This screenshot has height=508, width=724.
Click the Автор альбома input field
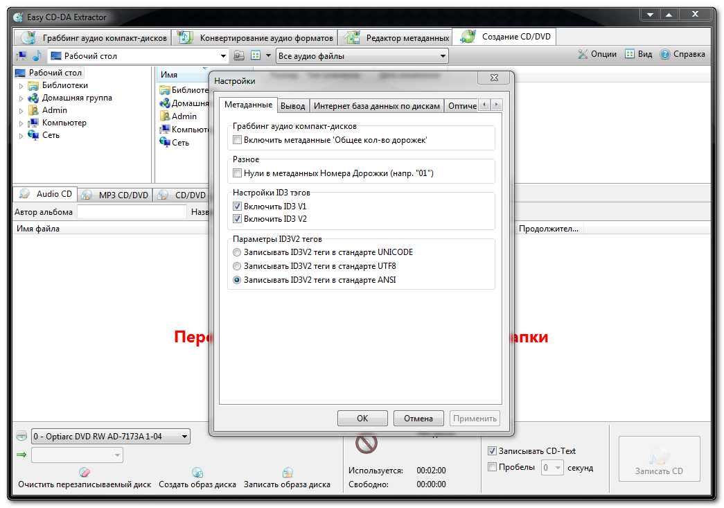click(x=132, y=213)
